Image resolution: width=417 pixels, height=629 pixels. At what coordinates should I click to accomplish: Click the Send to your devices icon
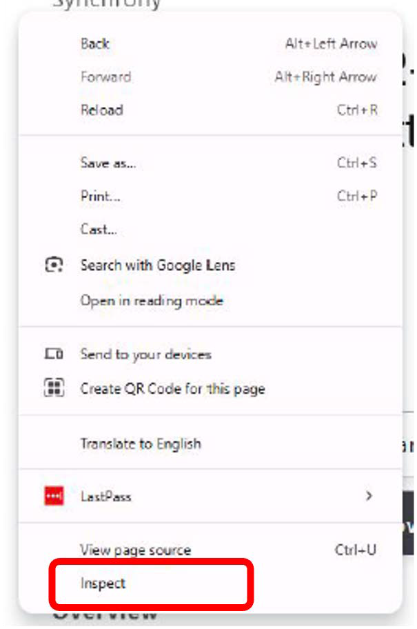[x=54, y=355]
